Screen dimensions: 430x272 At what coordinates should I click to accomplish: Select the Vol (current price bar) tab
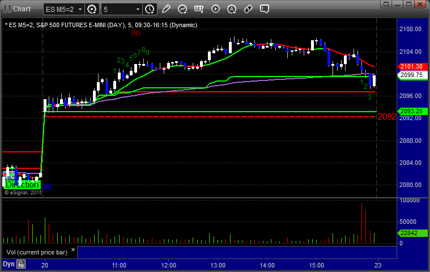(37, 252)
